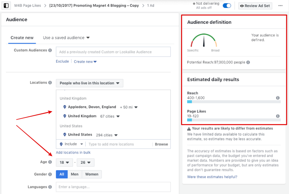This screenshot has width=289, height=194.
Task: Open the three-dots more options menu
Action: click(x=280, y=6)
